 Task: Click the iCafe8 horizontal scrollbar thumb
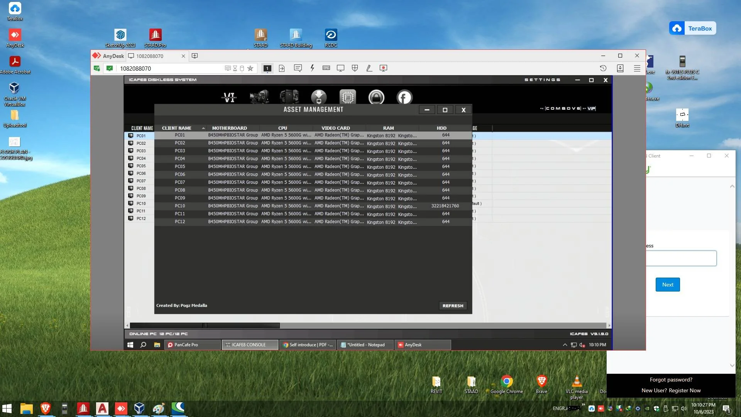coord(205,325)
